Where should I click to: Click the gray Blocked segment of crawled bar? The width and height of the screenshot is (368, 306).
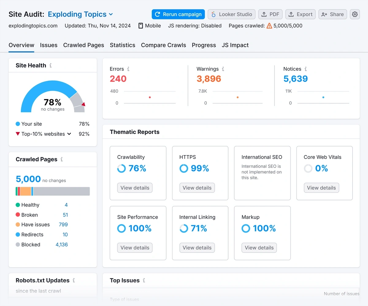coord(62,191)
